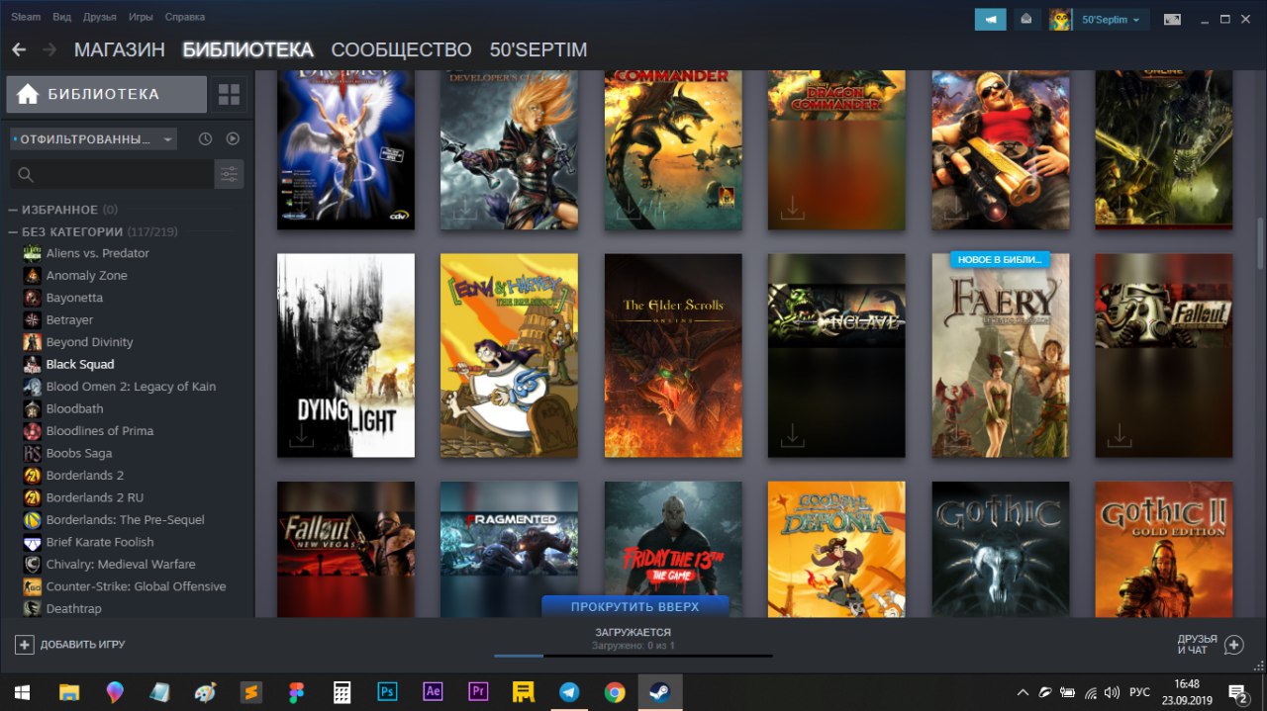The height and width of the screenshot is (711, 1267).
Task: Go to the Магазин tab
Action: (120, 49)
